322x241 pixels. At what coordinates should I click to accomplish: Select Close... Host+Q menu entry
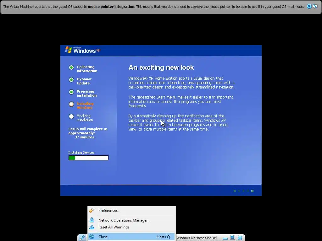click(131, 237)
